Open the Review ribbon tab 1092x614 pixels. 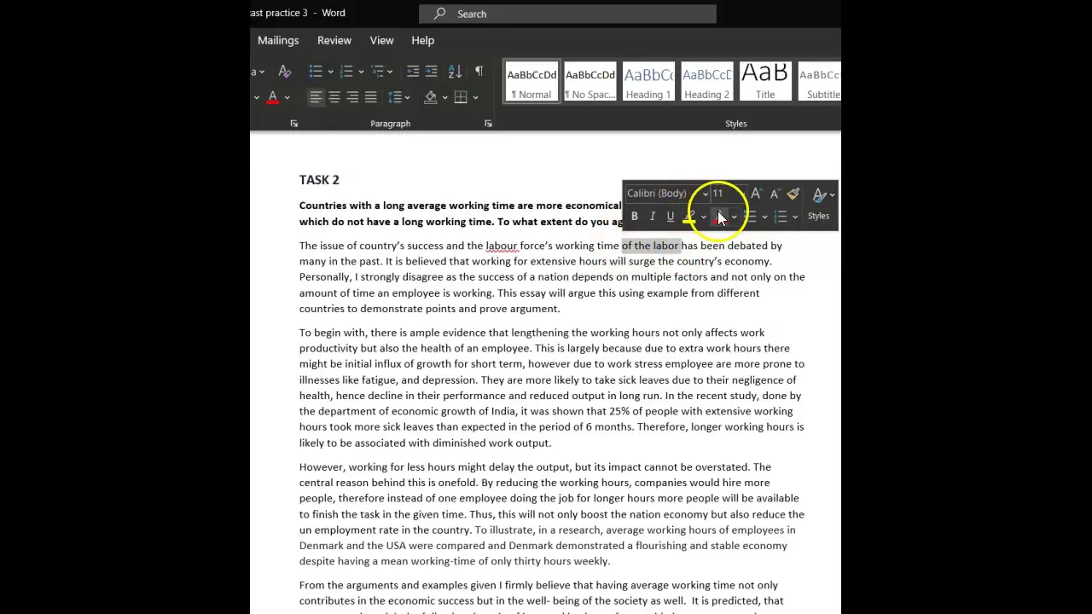point(334,40)
